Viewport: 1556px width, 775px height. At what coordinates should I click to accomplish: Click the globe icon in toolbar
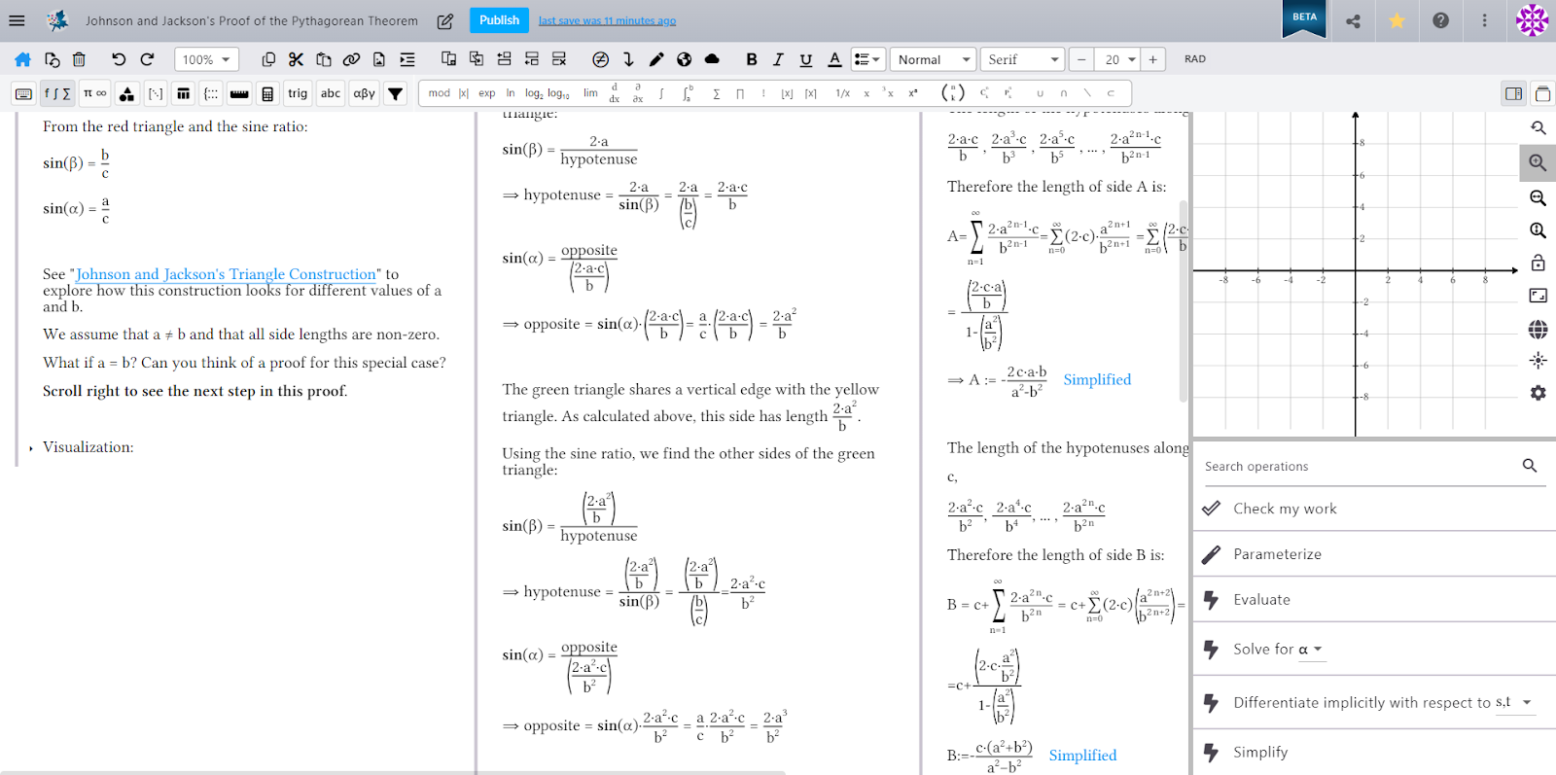pos(685,59)
